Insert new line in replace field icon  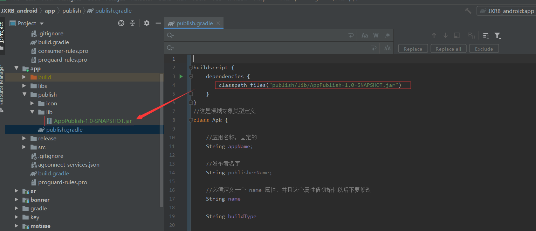[374, 48]
